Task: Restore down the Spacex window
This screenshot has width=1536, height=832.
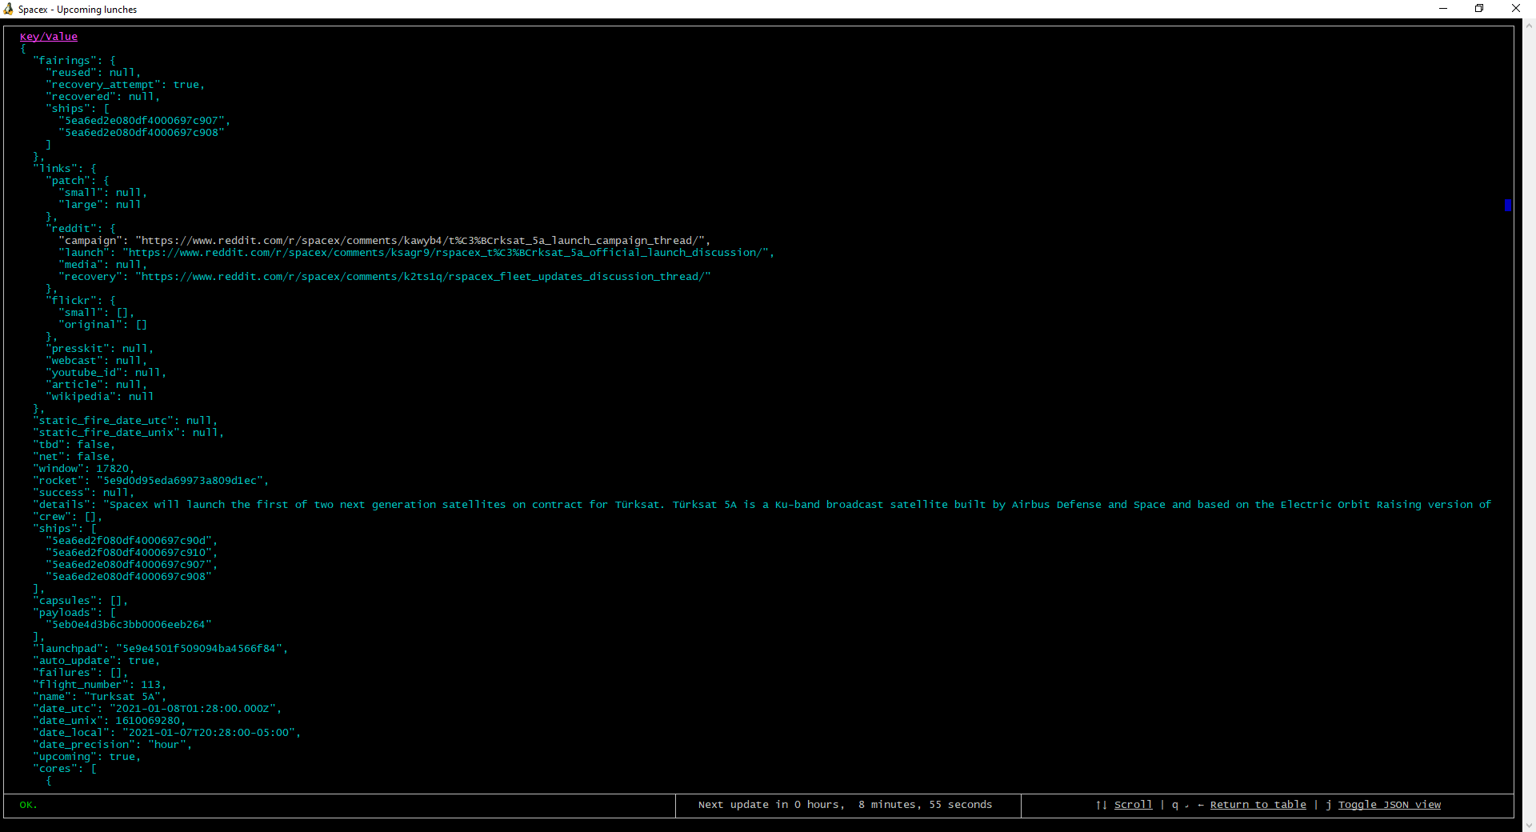Action: click(1479, 9)
